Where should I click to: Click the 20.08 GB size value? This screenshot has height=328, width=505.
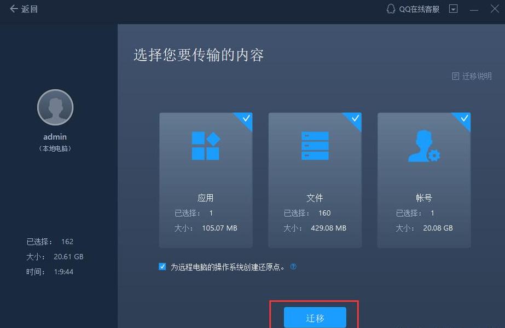click(438, 228)
